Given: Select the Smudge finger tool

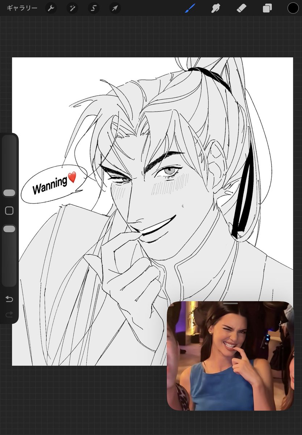Looking at the screenshot, I should tap(216, 8).
